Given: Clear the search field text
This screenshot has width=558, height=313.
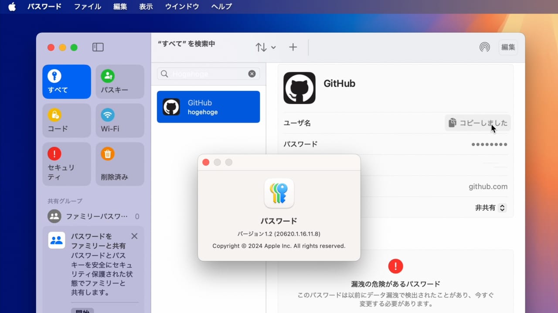Looking at the screenshot, I should pyautogui.click(x=252, y=74).
